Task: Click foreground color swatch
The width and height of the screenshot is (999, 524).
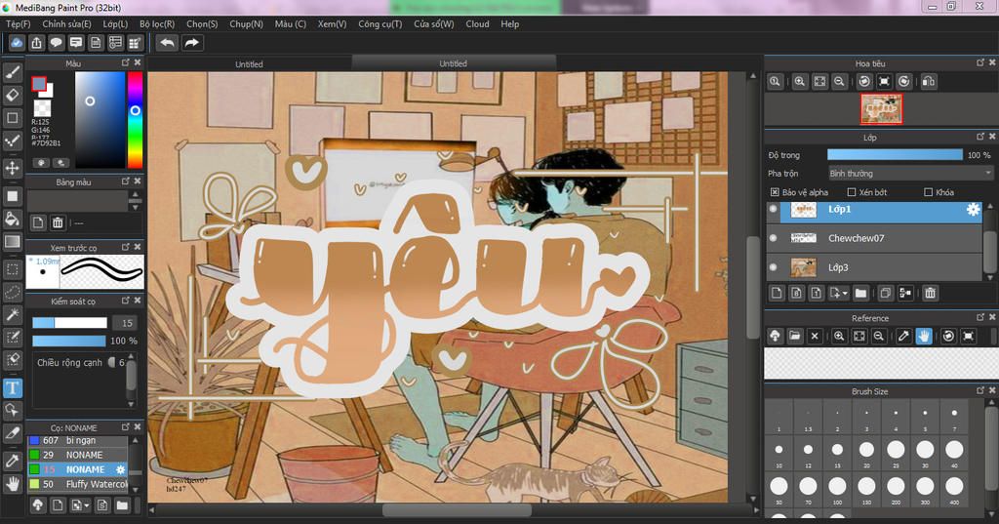Action: coord(39,84)
